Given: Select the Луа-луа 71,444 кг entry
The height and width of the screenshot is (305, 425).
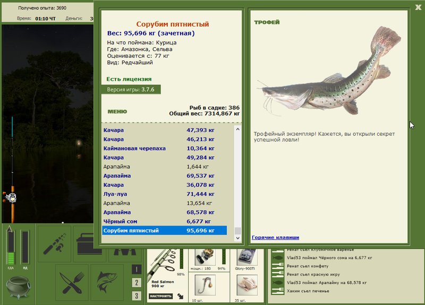Looking at the screenshot, I should pyautogui.click(x=164, y=194).
